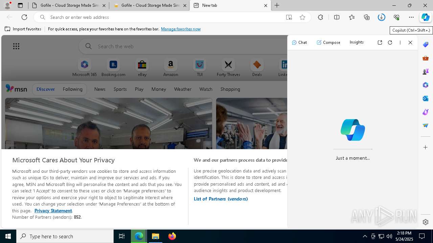
Task: Open Microsoft 365 sidebar icon
Action: (x=426, y=85)
